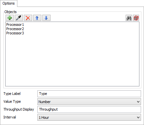Click the red cube icon
This screenshot has height=125, width=144.
click(x=136, y=18)
